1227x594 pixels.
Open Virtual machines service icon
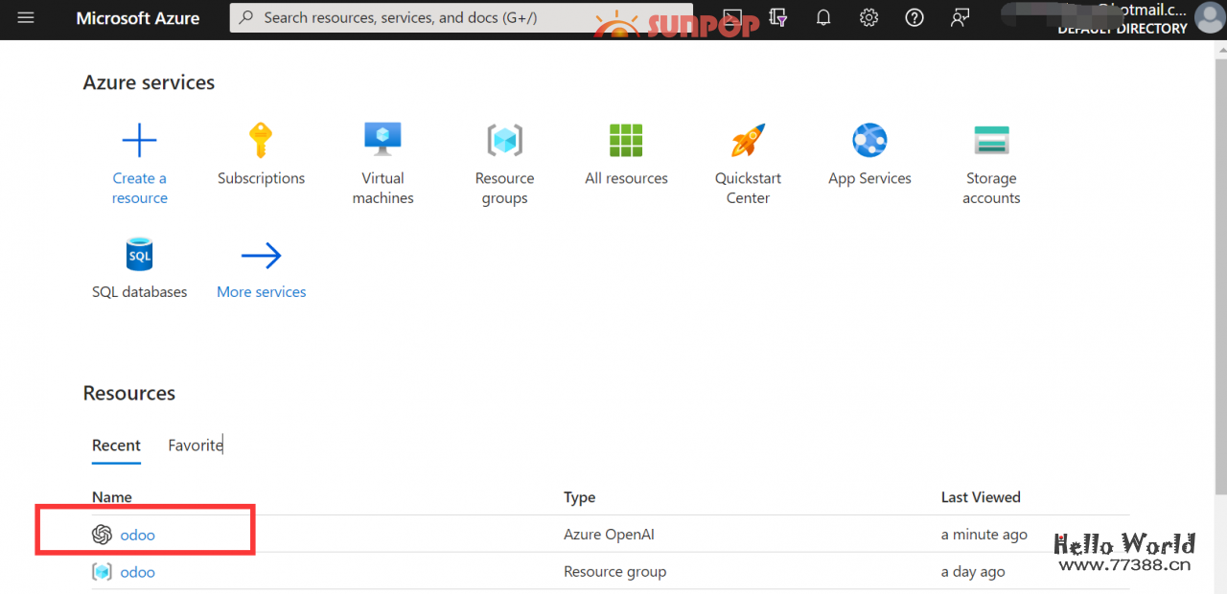382,141
